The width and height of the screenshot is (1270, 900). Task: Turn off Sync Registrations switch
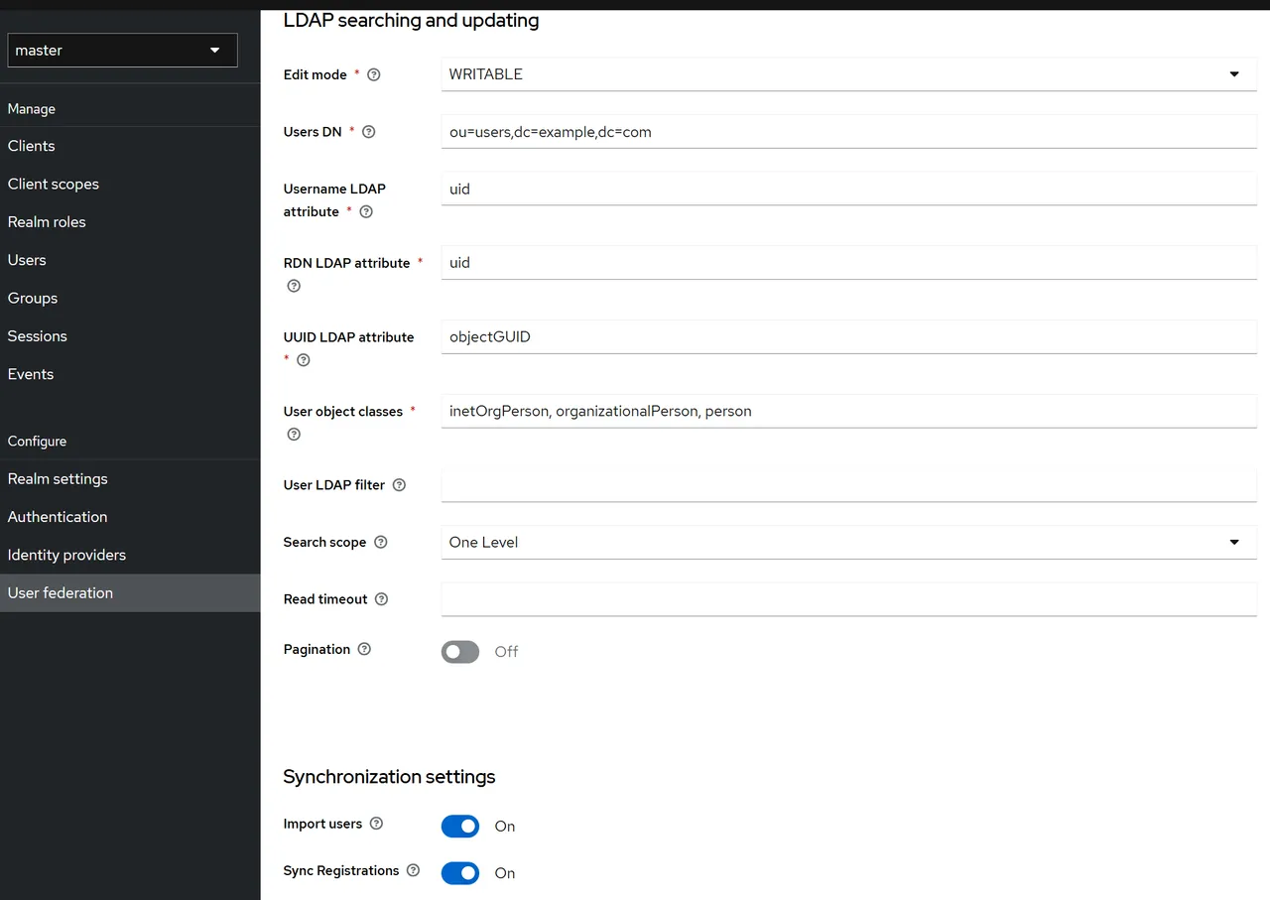point(460,873)
